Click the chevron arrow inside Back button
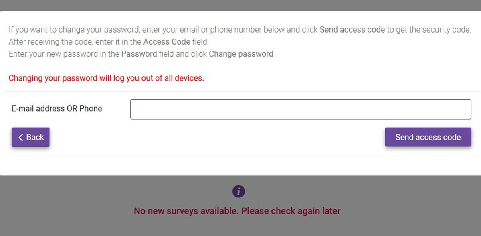Viewport: 481px width, 236px height. click(21, 137)
